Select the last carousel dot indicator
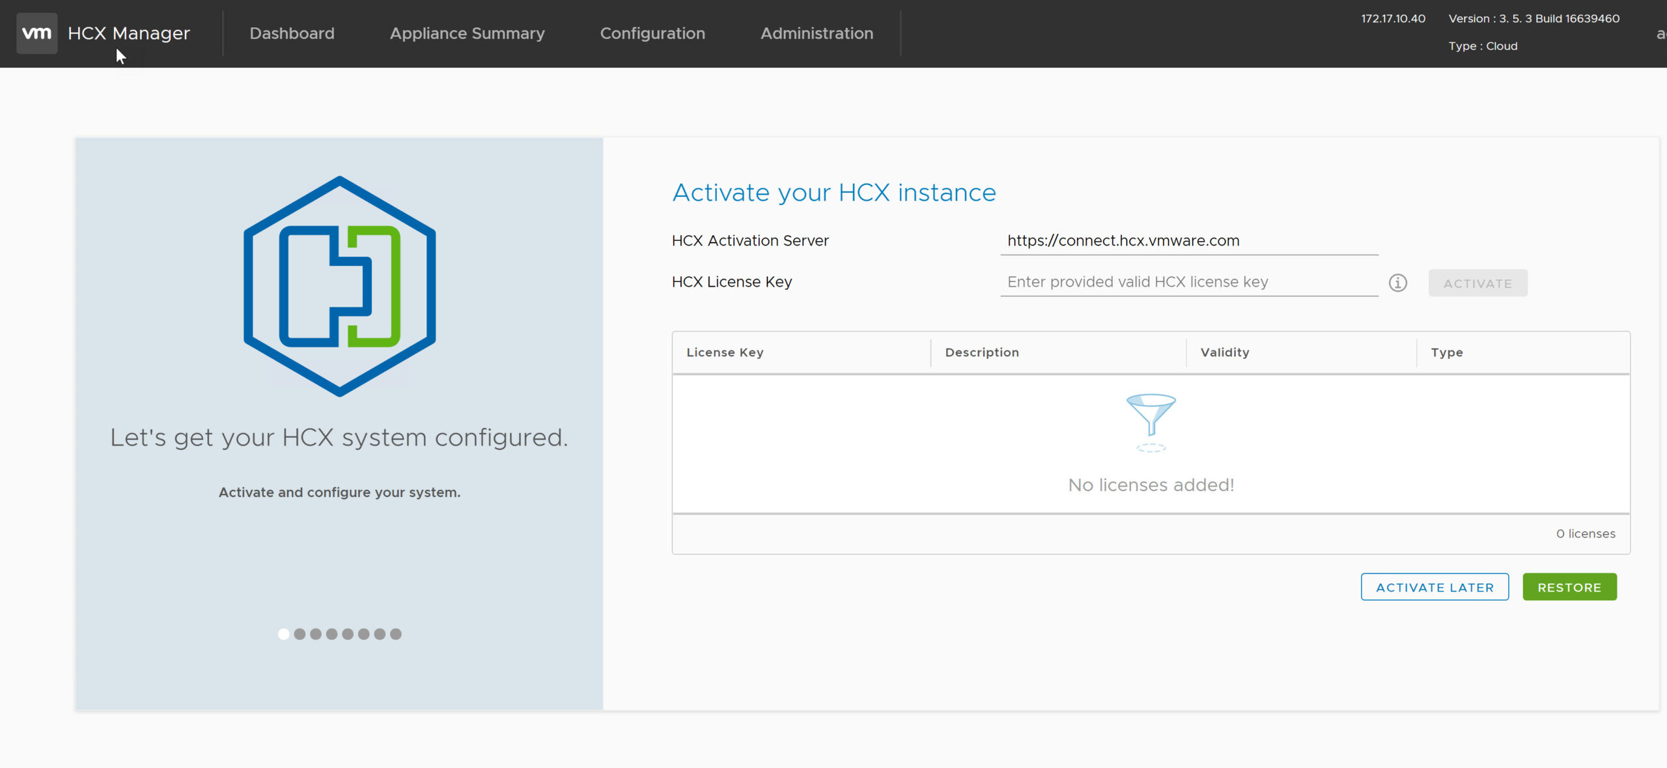This screenshot has height=768, width=1667. click(x=396, y=634)
